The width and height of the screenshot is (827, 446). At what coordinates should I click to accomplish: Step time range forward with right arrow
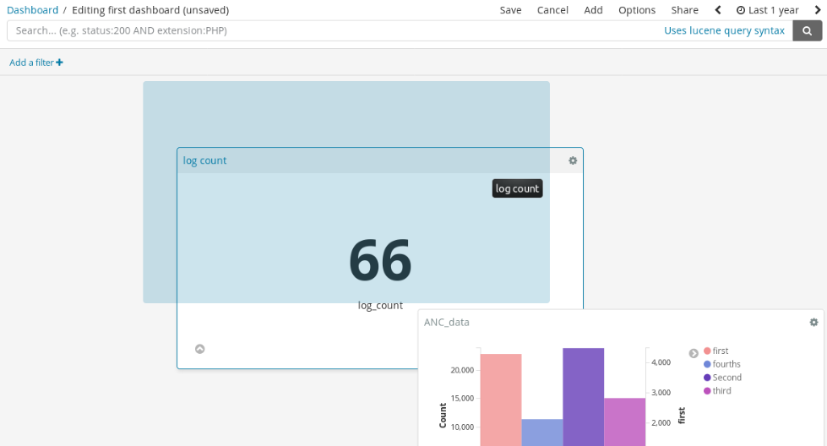[x=817, y=10]
